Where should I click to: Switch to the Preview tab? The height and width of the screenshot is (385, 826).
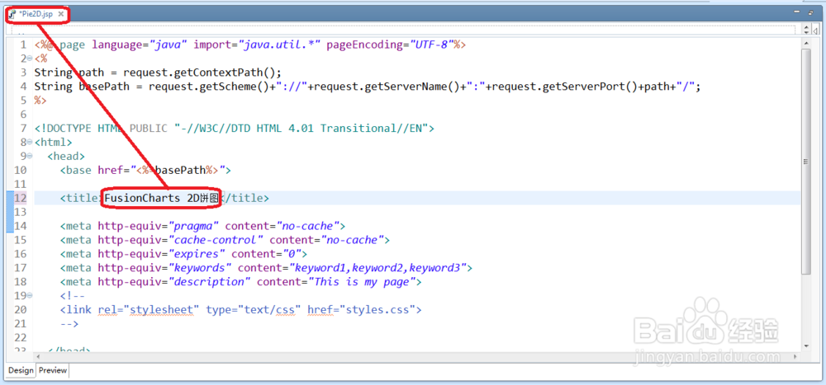[x=53, y=370]
